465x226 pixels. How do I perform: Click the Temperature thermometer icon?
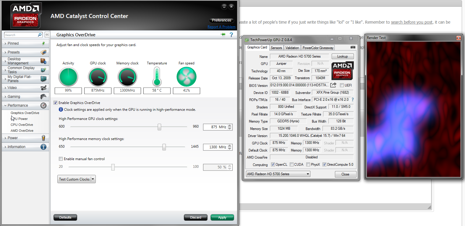pos(157,77)
